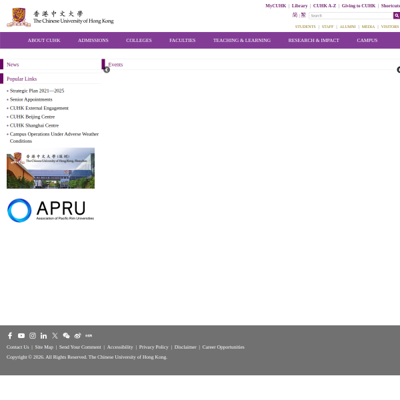400x400 pixels.
Task: Open Senior Appointments link
Action: tap(31, 99)
